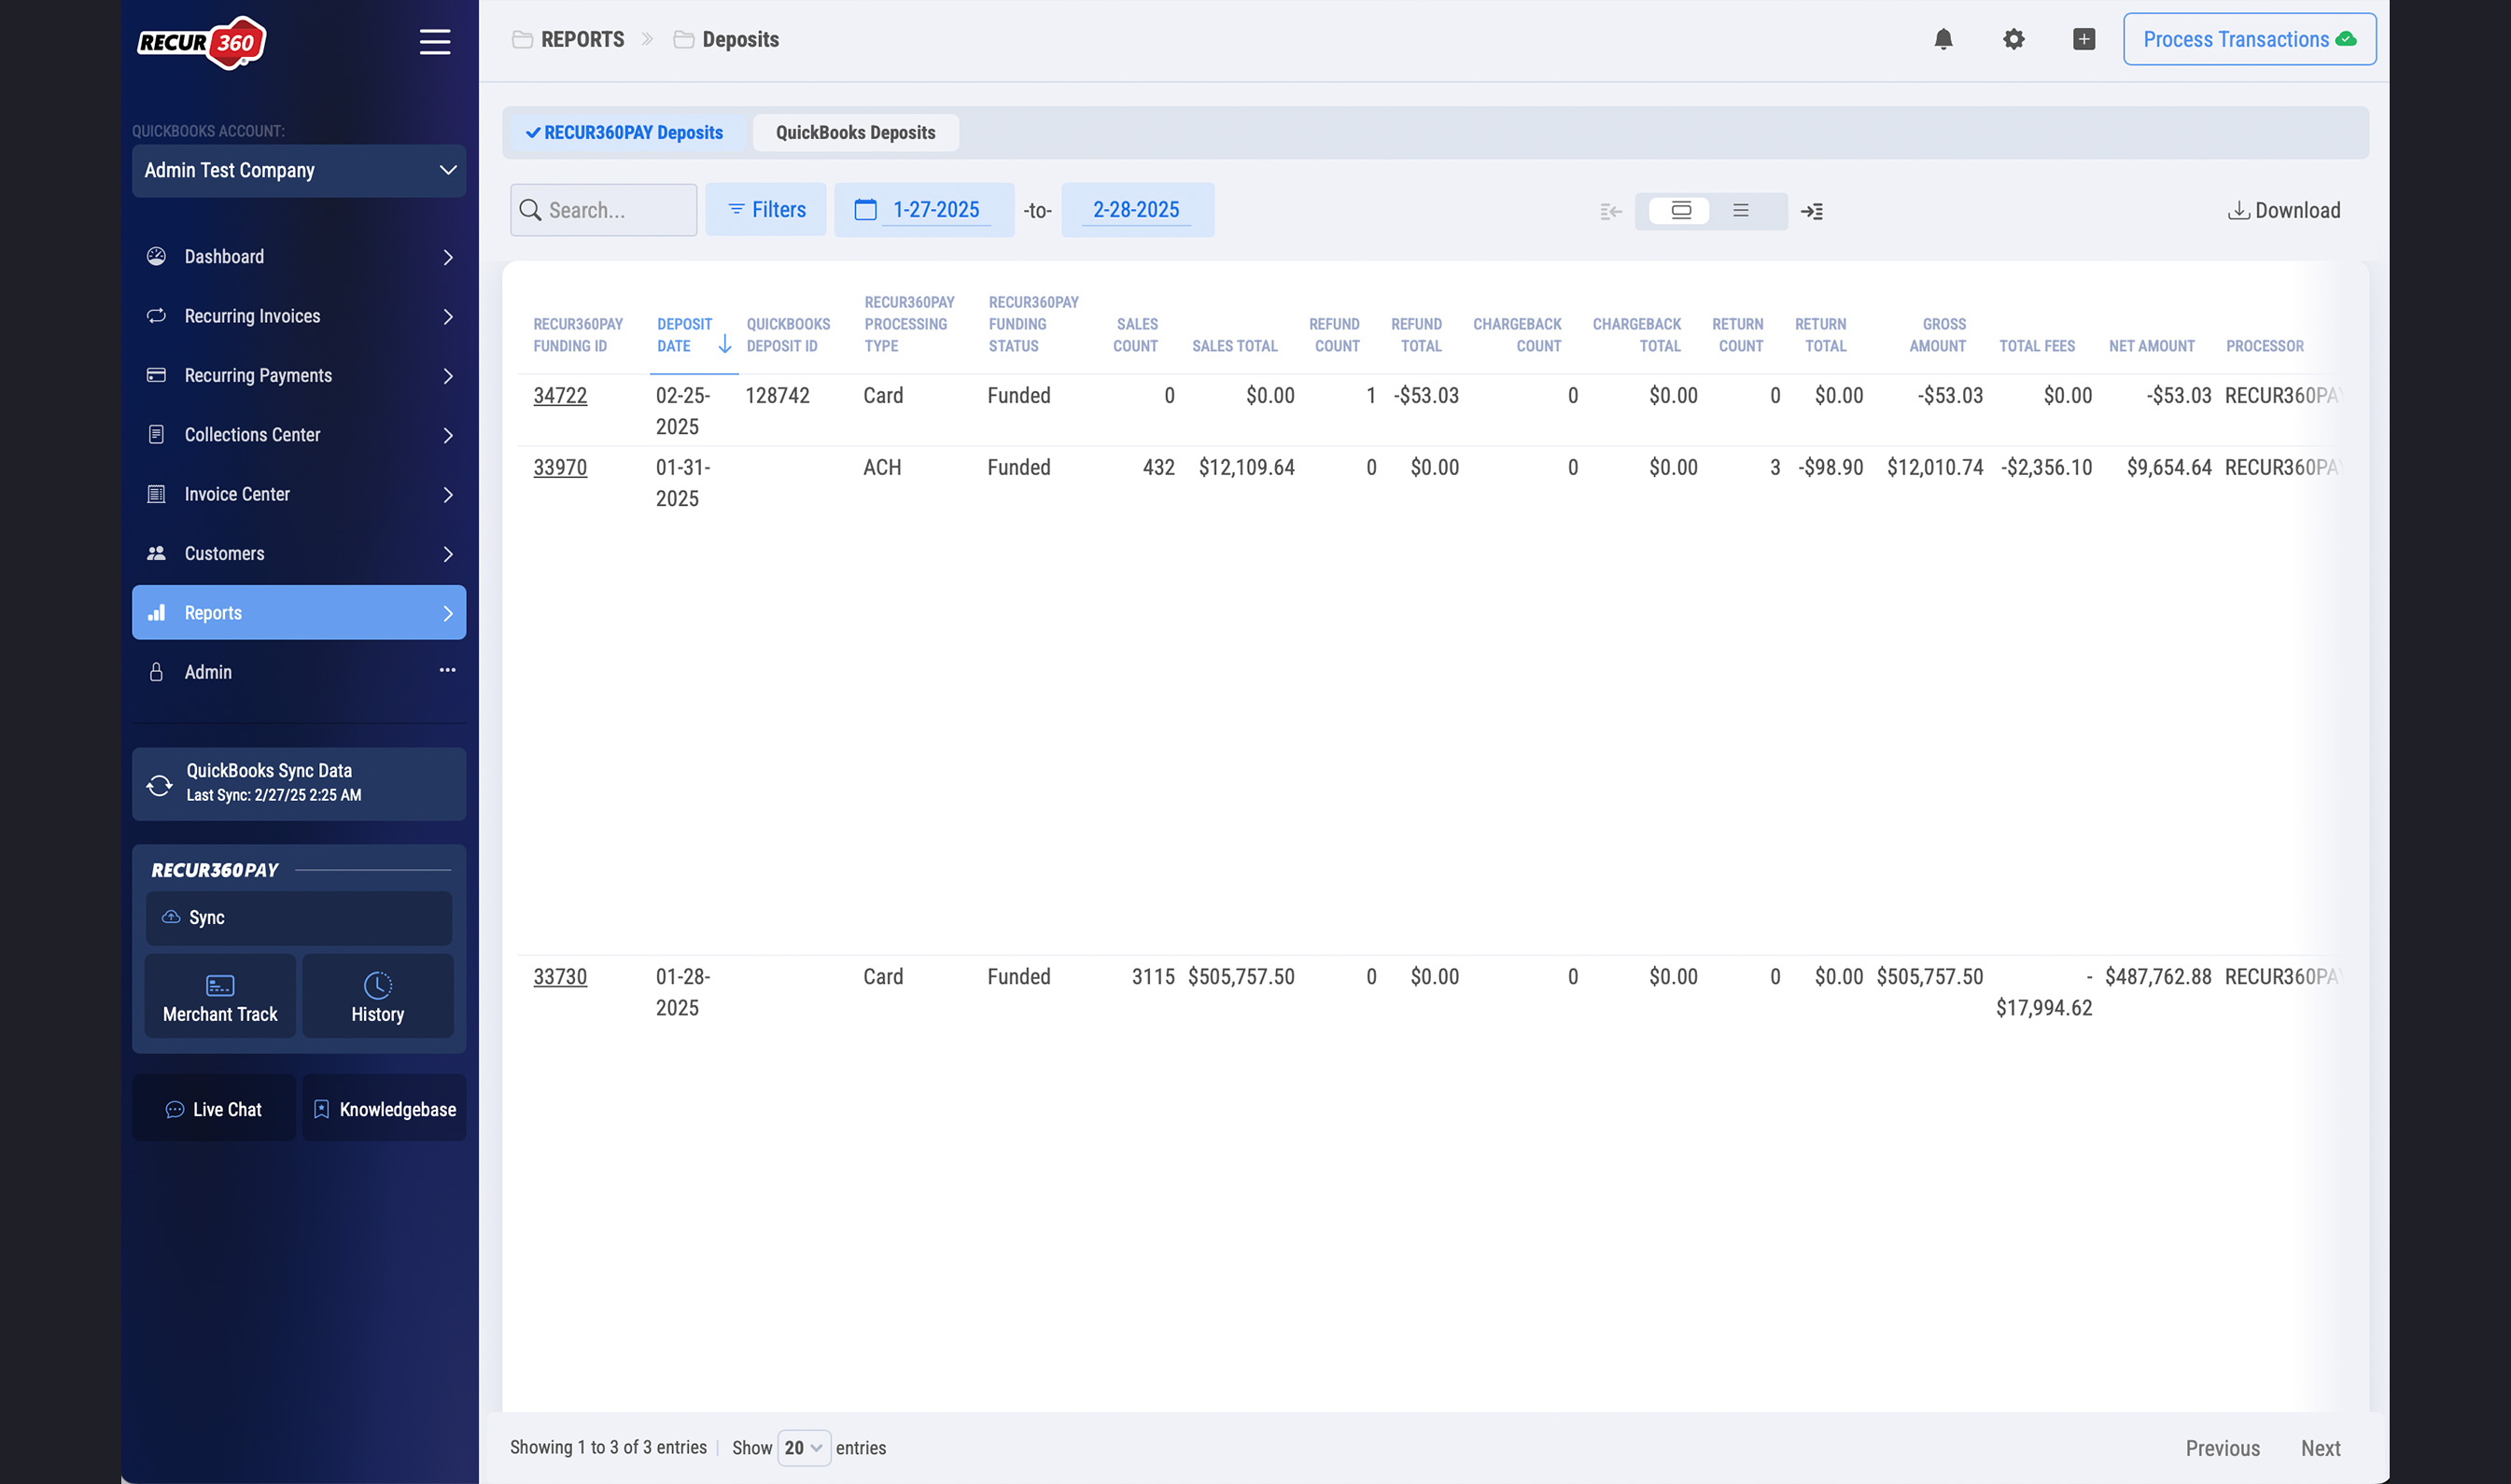Screen dimensions: 2511x1484
Task: Expand the Invoice Center menu
Action: pos(448,495)
